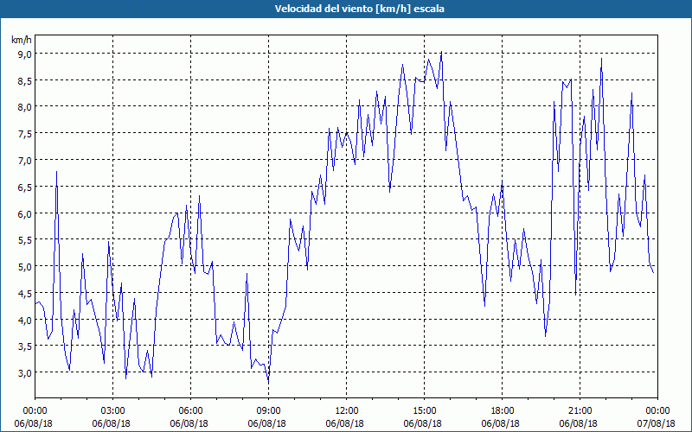Click the 5,5 y-axis value
Image resolution: width=692 pixels, height=432 pixels.
click(26, 240)
